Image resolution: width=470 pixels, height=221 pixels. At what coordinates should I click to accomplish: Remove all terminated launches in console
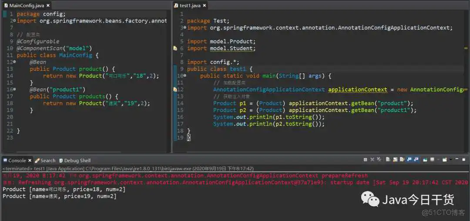379,160
